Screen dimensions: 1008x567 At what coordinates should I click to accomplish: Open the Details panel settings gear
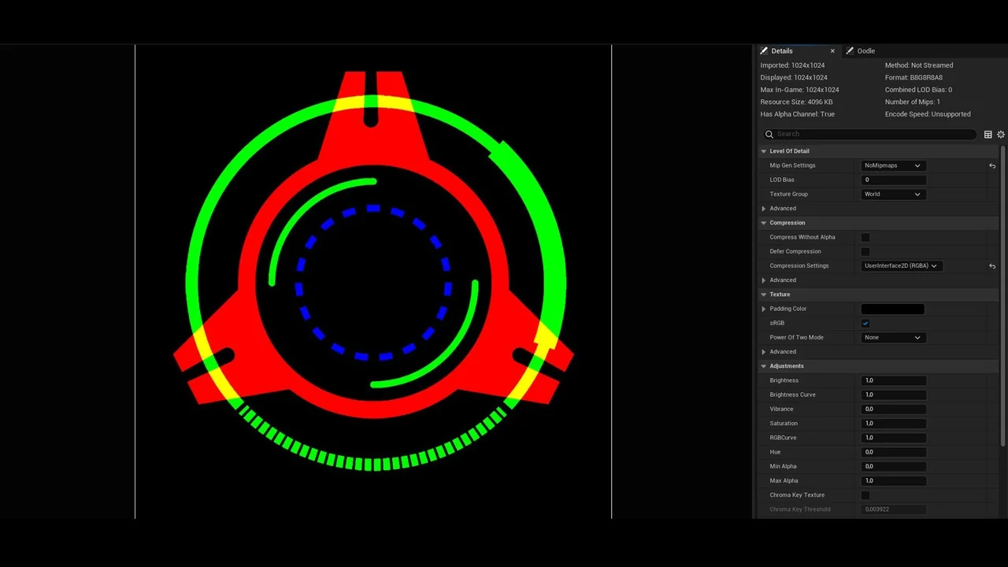[x=1001, y=135]
